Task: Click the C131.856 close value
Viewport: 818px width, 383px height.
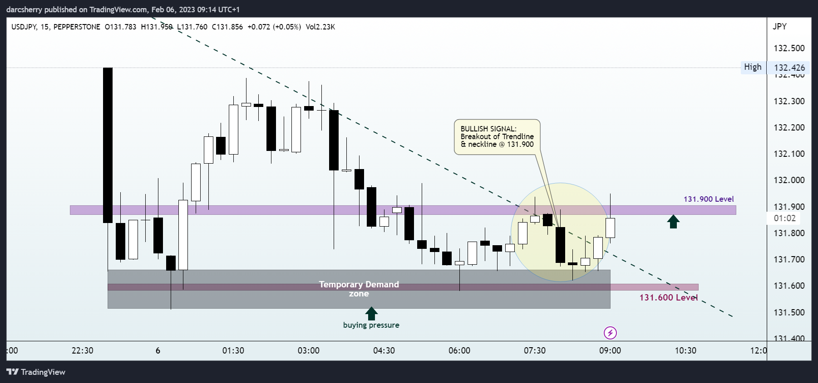Action: pos(227,27)
